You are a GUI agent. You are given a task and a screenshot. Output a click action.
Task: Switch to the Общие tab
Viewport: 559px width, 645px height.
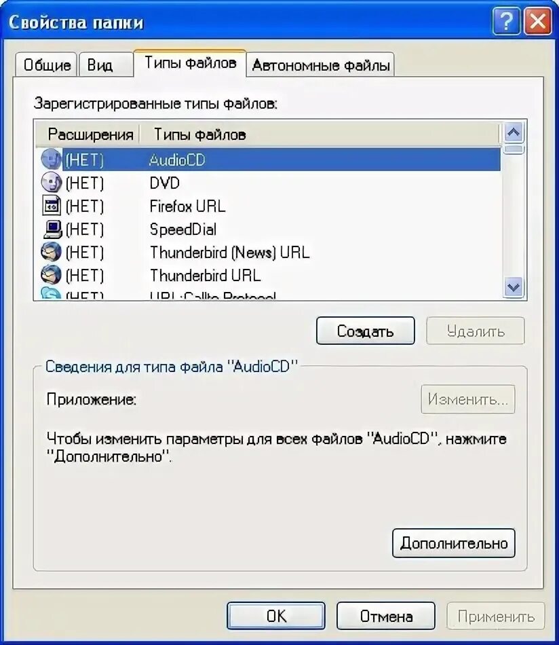click(x=46, y=64)
